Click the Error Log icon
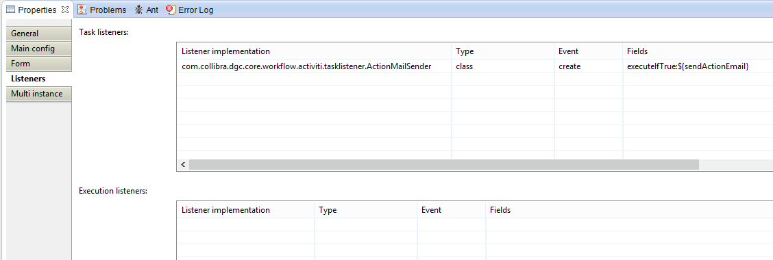The height and width of the screenshot is (260, 773). [171, 10]
